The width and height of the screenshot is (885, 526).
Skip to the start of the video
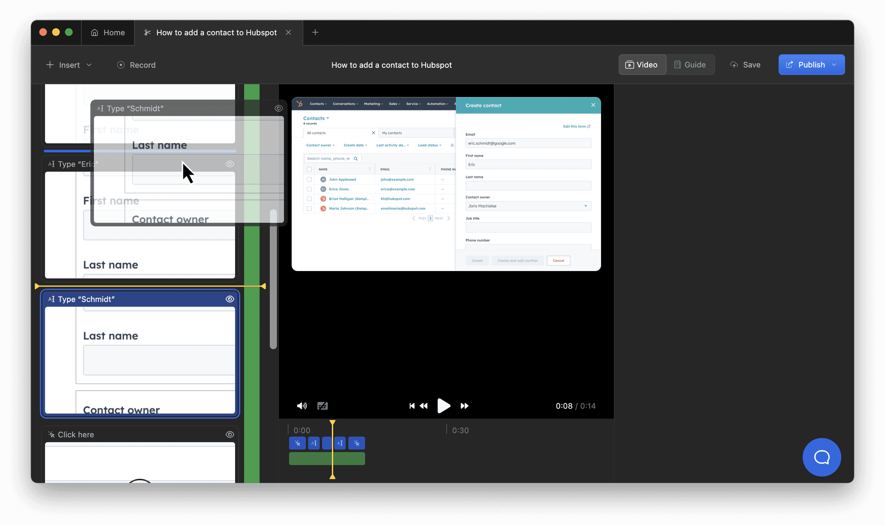(412, 406)
